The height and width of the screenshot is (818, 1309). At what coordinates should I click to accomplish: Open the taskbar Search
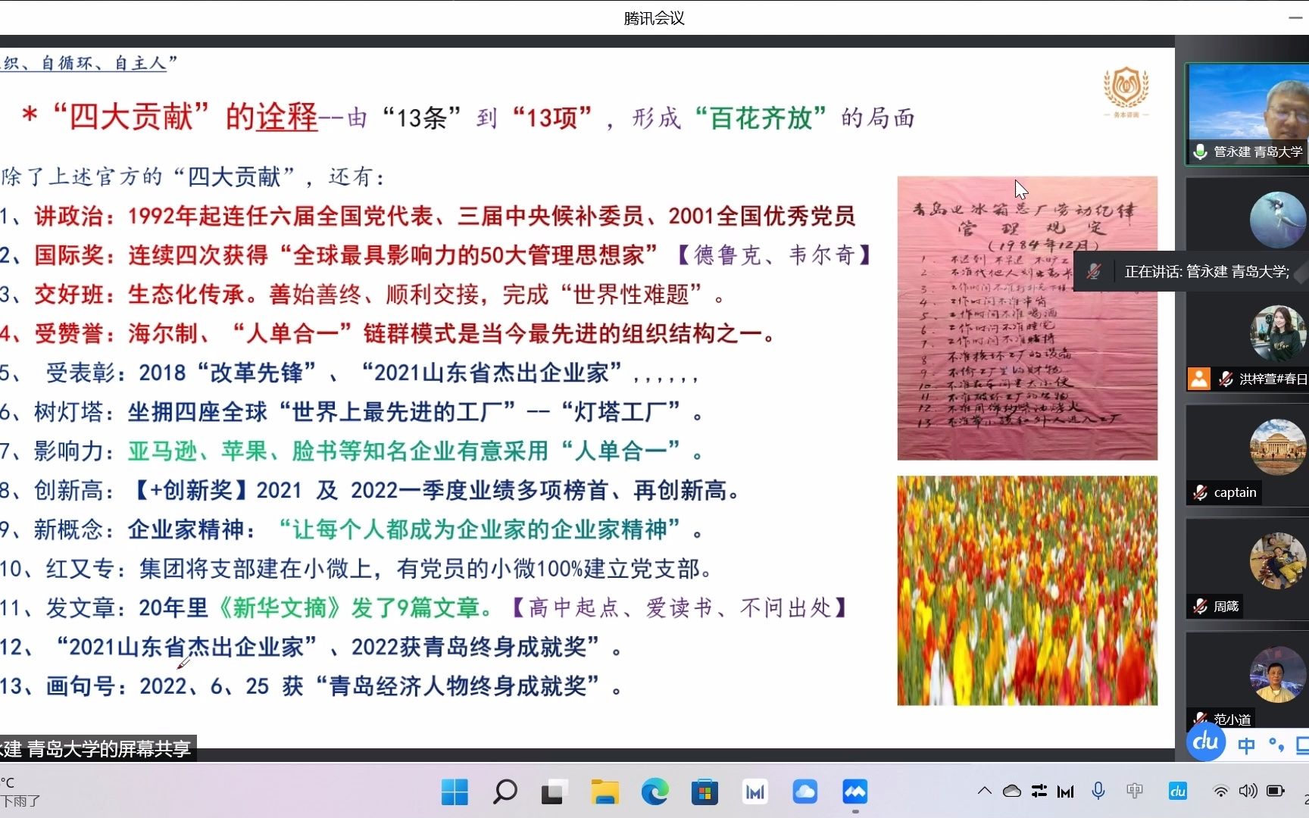(x=505, y=792)
